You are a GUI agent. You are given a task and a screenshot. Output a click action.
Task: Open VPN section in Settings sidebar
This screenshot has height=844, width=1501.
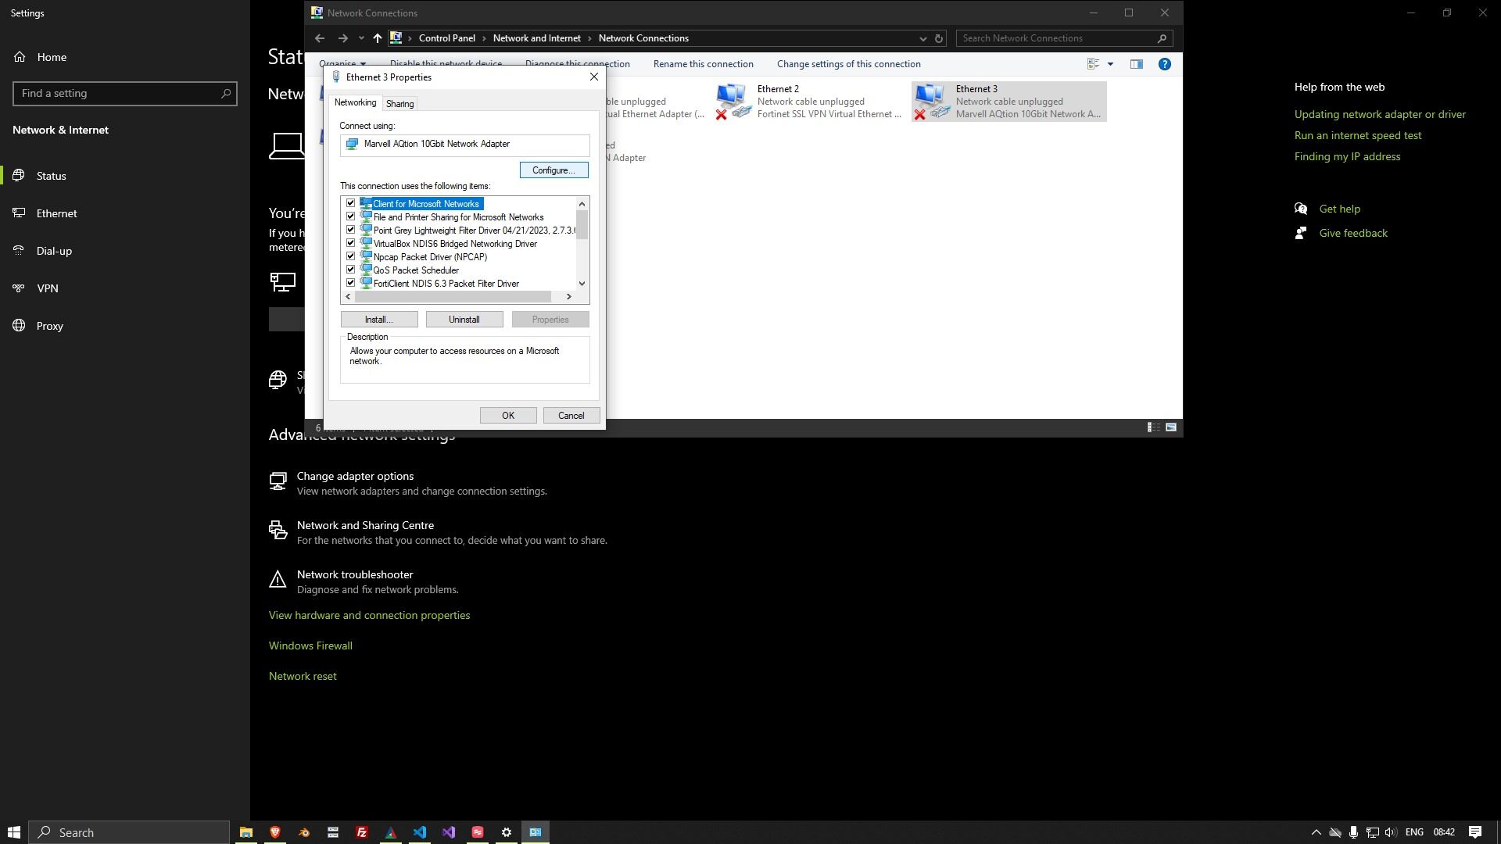(47, 288)
